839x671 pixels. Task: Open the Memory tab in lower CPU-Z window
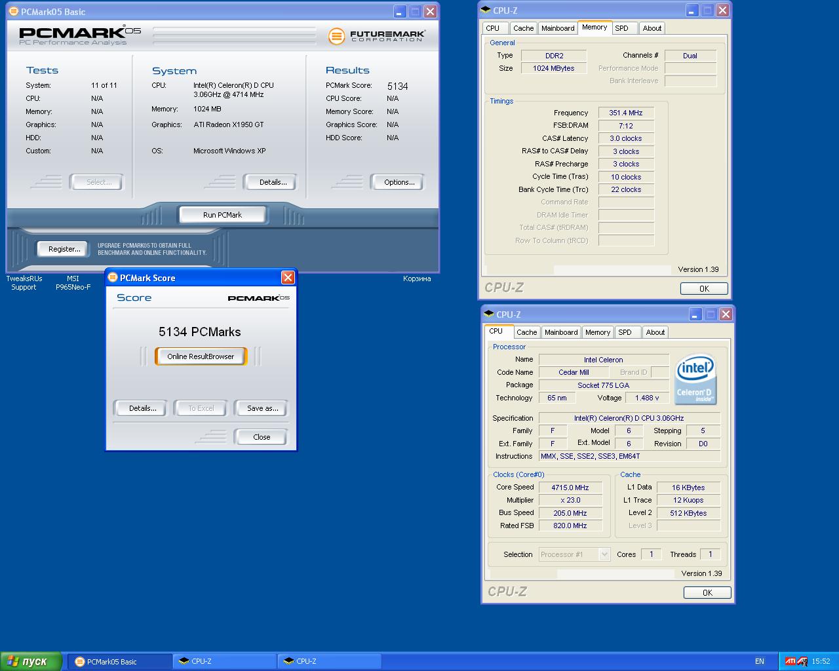point(598,332)
